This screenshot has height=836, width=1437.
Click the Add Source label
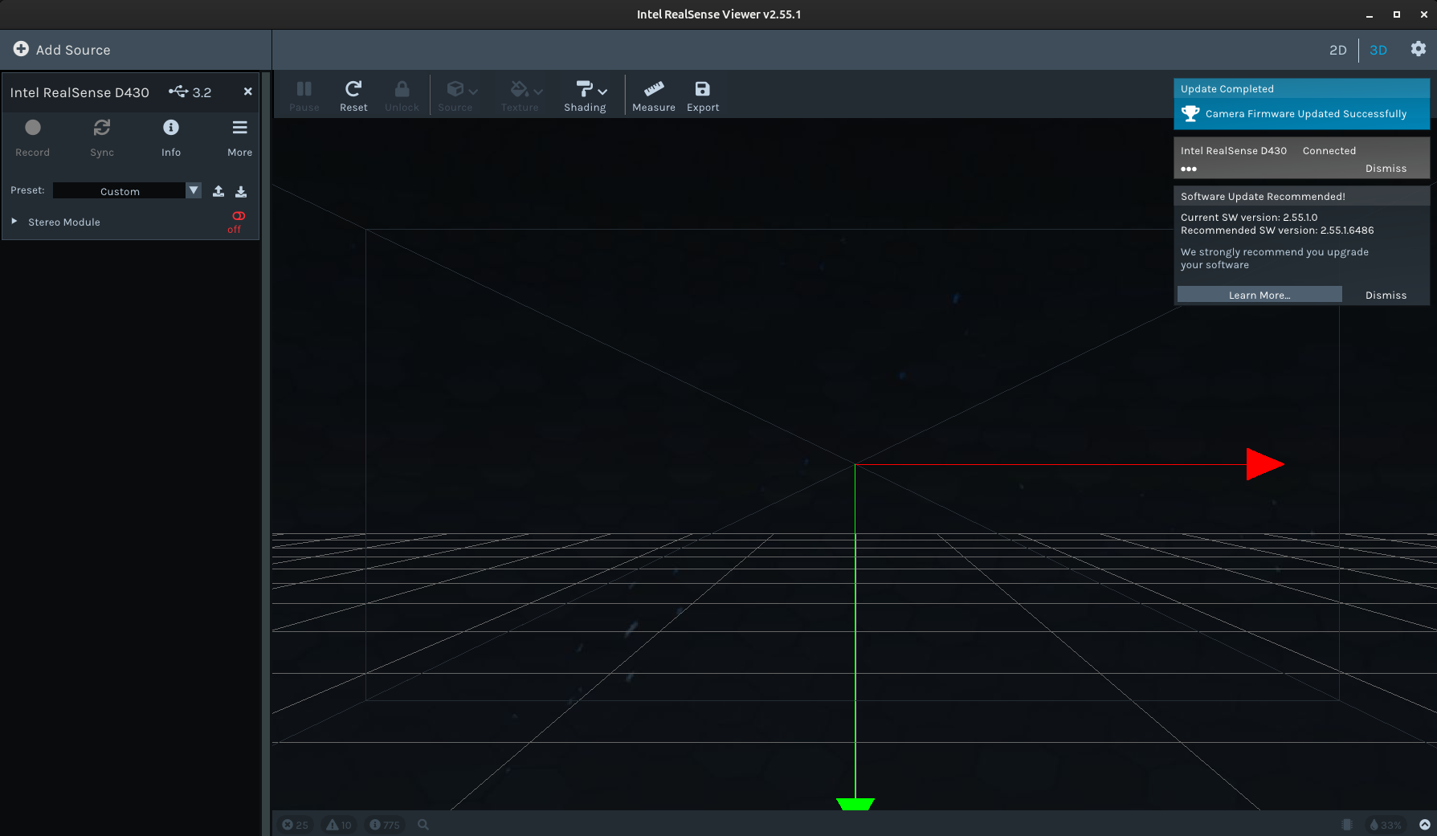(x=73, y=50)
